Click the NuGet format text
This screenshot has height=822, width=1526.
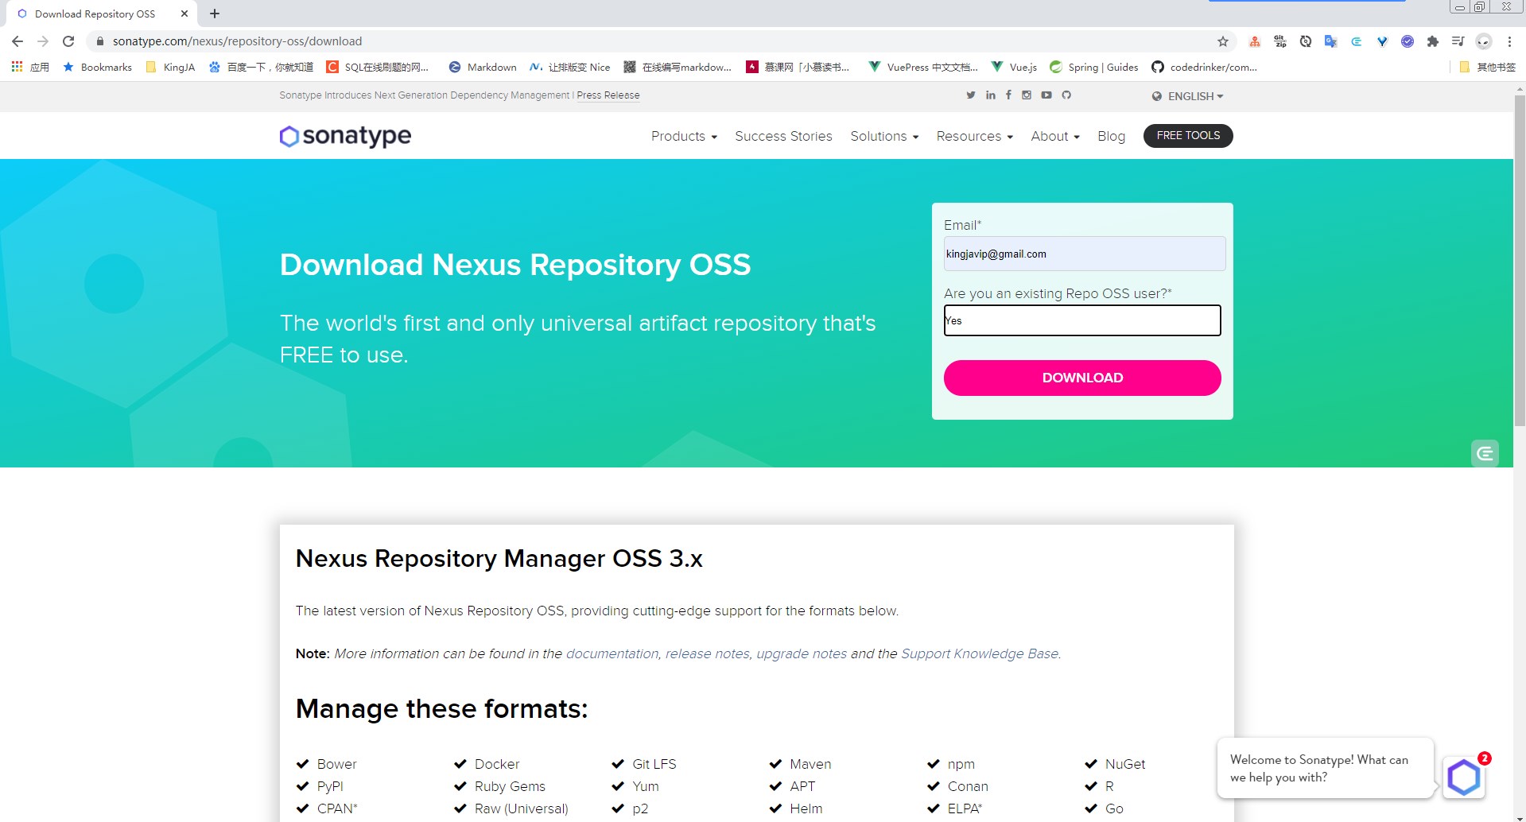(x=1125, y=764)
